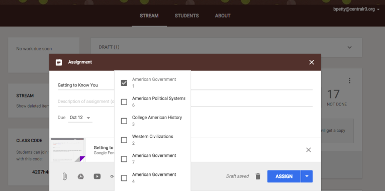Tick the Western Civilizations class checkbox
Screen dimensions: 385x191
coord(124,140)
